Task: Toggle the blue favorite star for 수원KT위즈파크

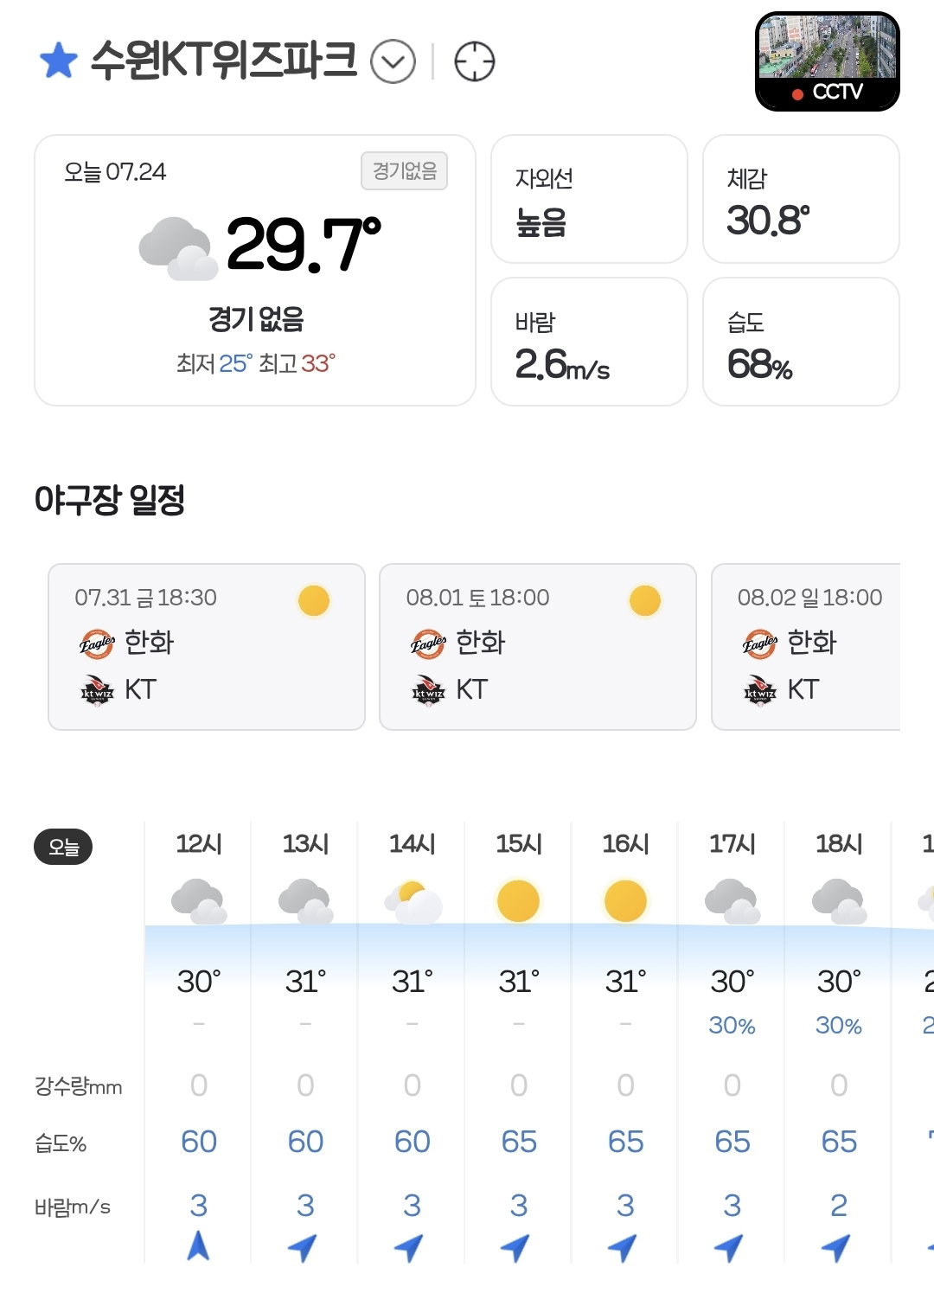Action: pyautogui.click(x=59, y=61)
